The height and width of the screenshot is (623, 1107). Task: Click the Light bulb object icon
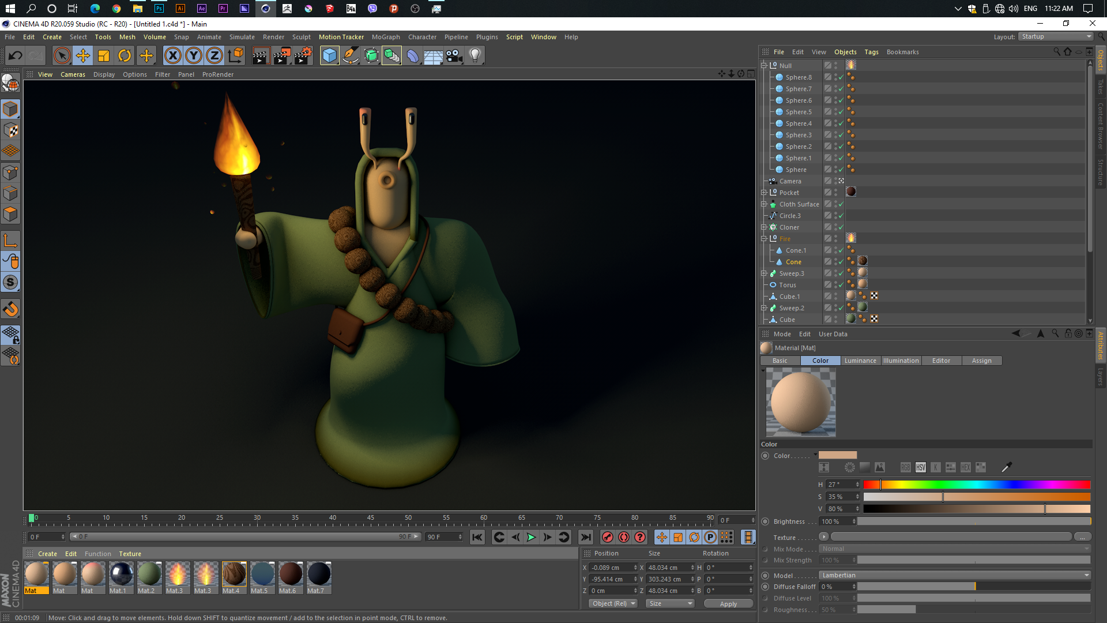[475, 56]
